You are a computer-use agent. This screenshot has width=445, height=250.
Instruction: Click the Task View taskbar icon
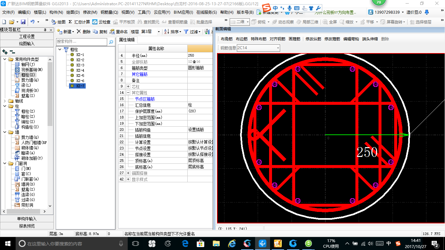136,243
